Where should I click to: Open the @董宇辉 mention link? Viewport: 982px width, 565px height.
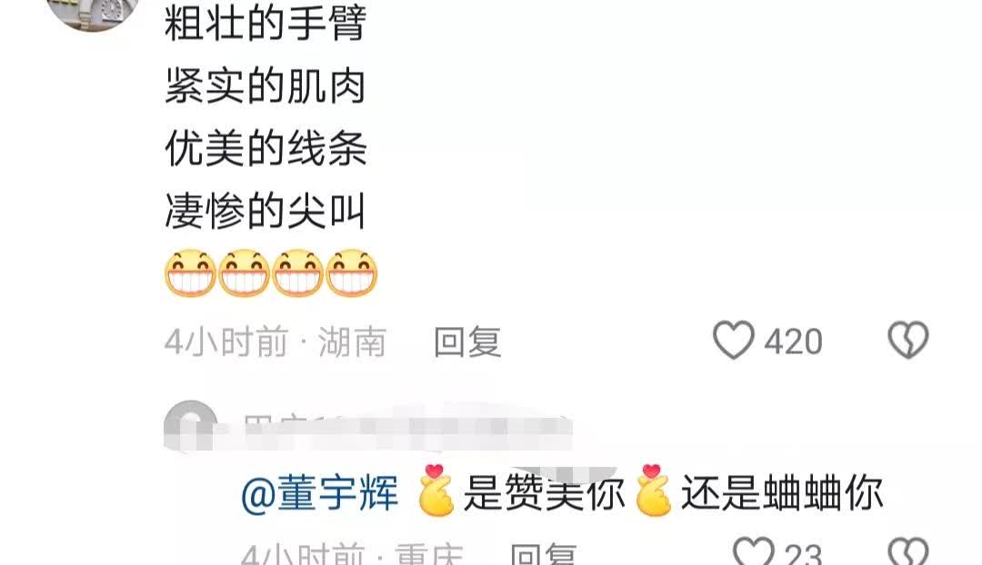point(319,493)
